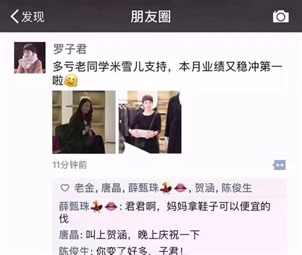Tap the 11分钟前 timestamp
302x255 pixels.
tap(69, 165)
